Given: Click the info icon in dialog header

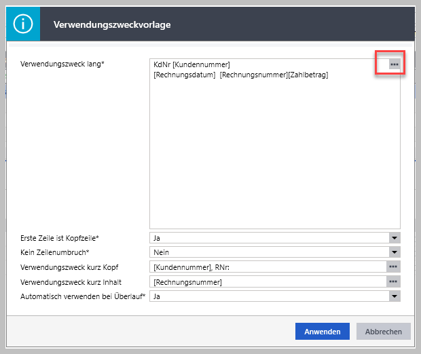Looking at the screenshot, I should (23, 24).
